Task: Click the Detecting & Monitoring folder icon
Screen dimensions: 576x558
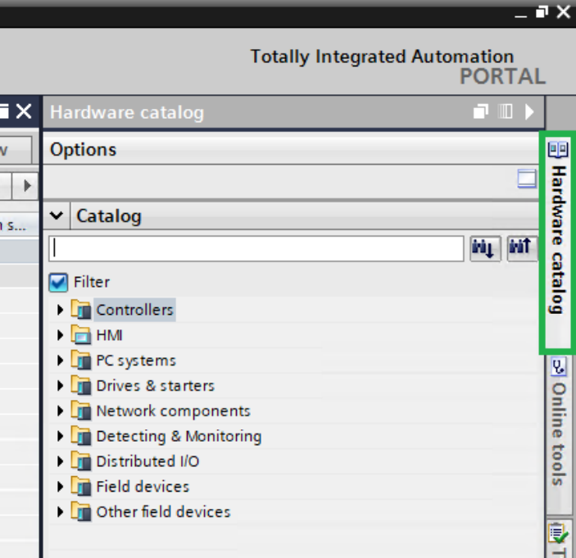Action: (80, 436)
